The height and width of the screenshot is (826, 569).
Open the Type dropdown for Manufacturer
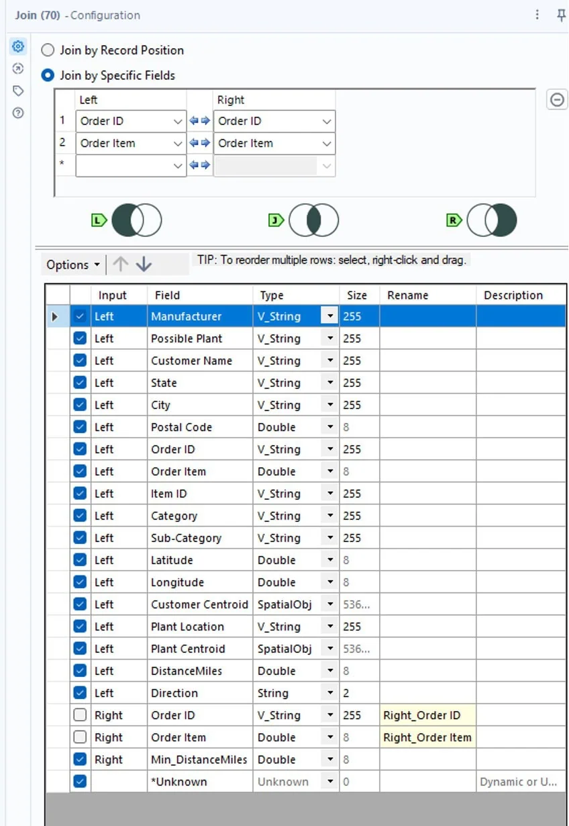click(x=329, y=316)
